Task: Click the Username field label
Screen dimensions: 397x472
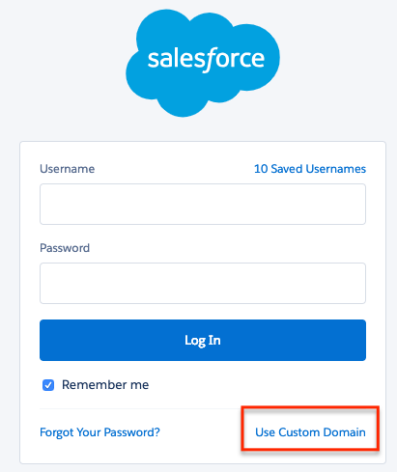Action: tap(68, 169)
